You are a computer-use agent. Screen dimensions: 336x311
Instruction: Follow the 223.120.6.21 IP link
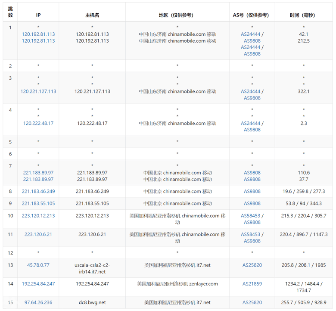pos(38,234)
